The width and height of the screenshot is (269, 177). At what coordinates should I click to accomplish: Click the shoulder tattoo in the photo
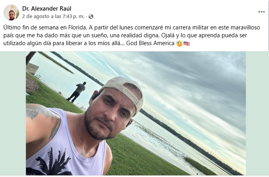(x=43, y=118)
